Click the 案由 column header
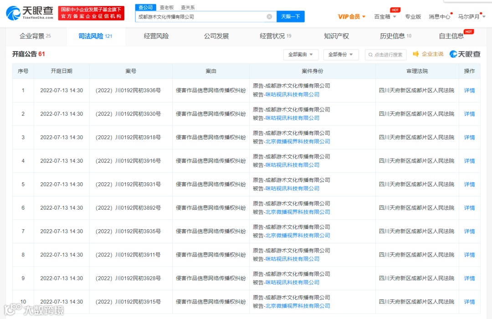 pyautogui.click(x=211, y=71)
